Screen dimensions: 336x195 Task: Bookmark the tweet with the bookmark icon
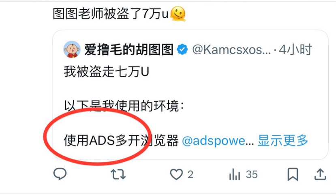point(293,174)
